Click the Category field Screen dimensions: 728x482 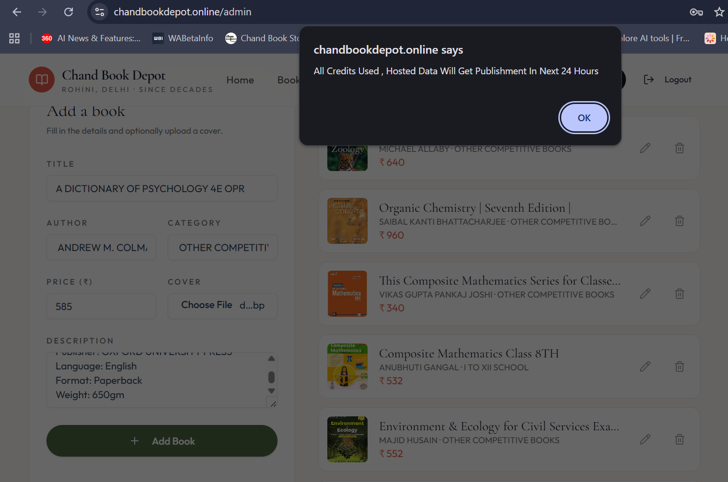(222, 247)
